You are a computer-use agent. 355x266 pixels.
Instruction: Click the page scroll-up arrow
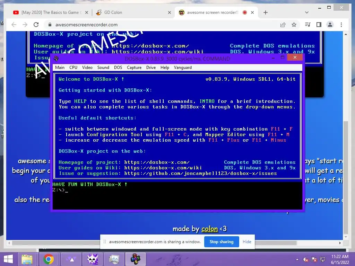pyautogui.click(x=346, y=34)
